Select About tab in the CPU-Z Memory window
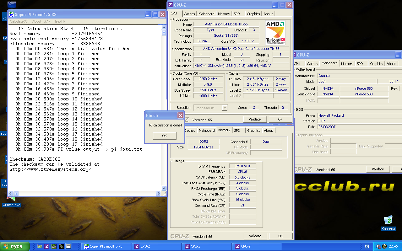 tap(269, 131)
